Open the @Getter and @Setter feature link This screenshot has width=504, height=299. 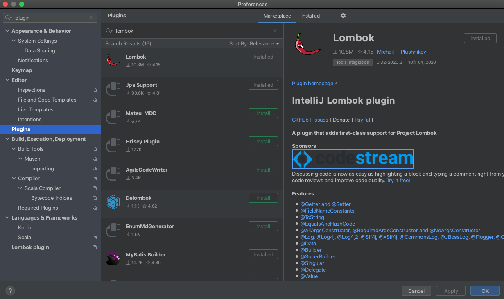325,204
